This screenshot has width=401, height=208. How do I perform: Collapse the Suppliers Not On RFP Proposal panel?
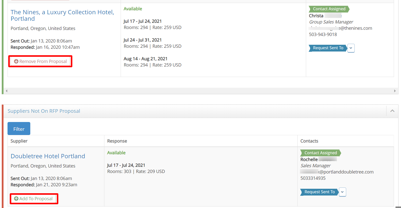coord(392,111)
